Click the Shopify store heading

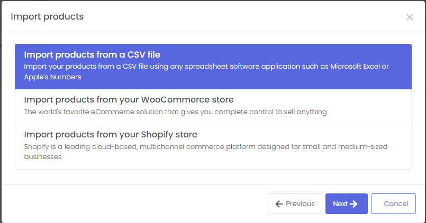pos(111,135)
